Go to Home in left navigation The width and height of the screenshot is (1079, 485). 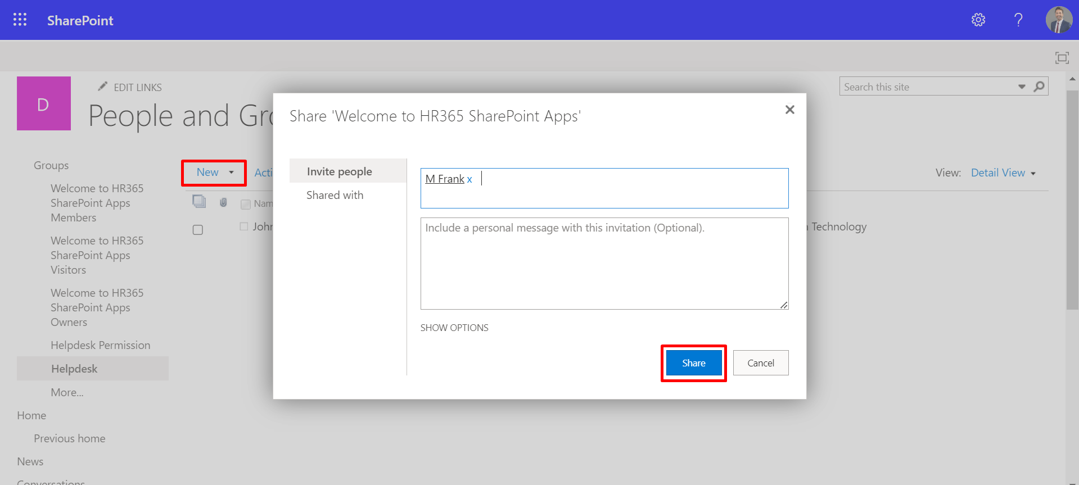[x=31, y=415]
